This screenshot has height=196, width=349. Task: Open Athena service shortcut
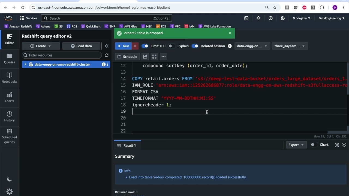click(43, 26)
